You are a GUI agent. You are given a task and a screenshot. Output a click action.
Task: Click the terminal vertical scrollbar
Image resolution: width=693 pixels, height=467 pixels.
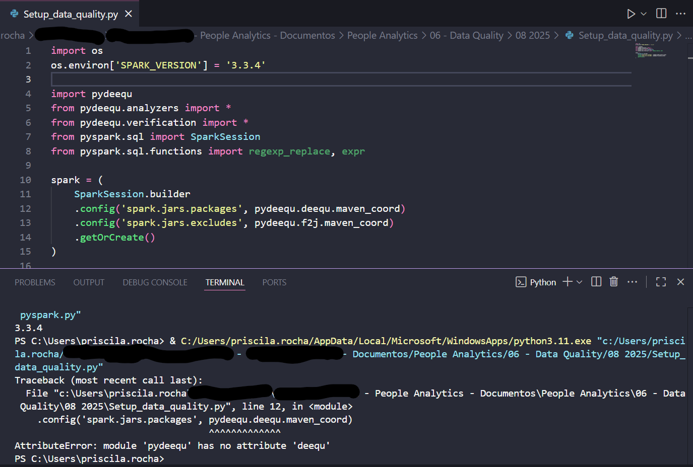690,385
